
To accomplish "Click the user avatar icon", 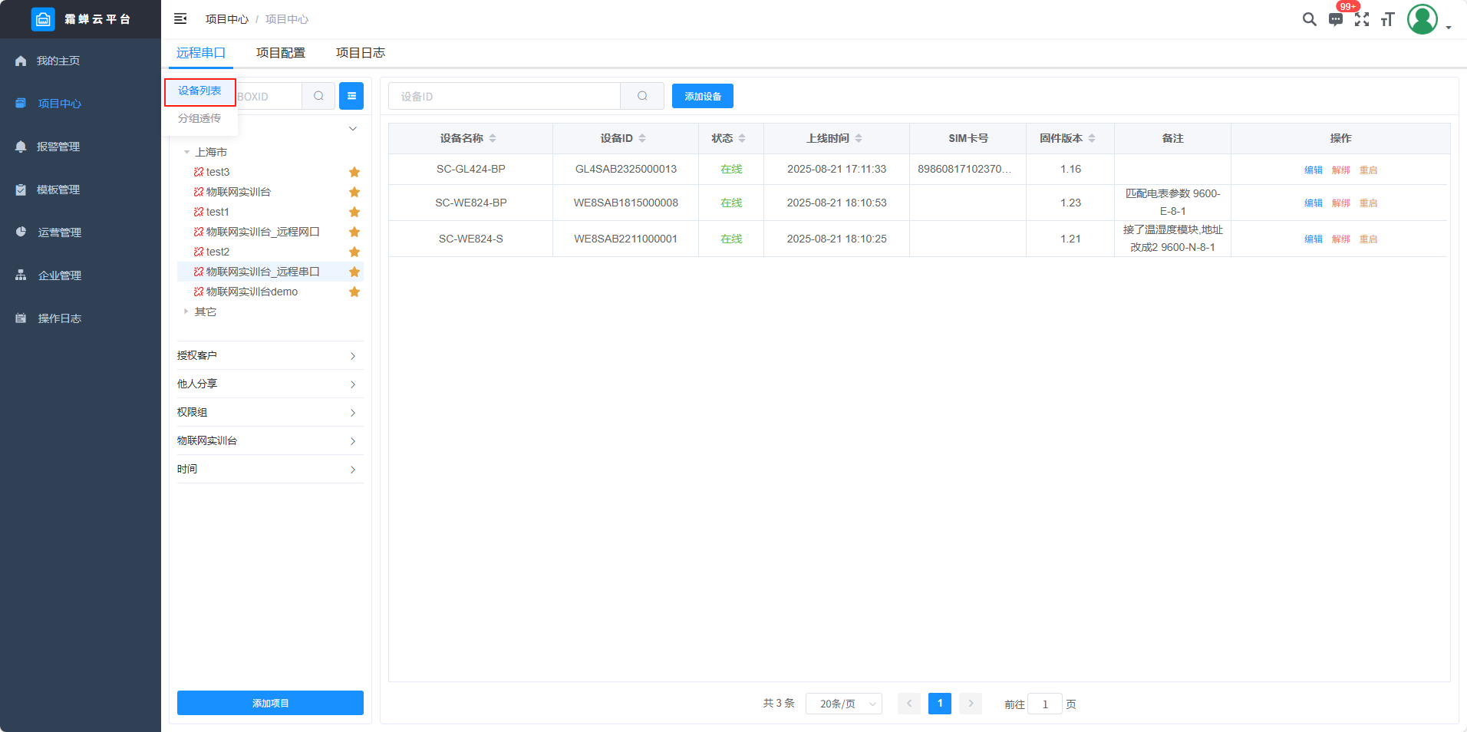I will pyautogui.click(x=1422, y=19).
